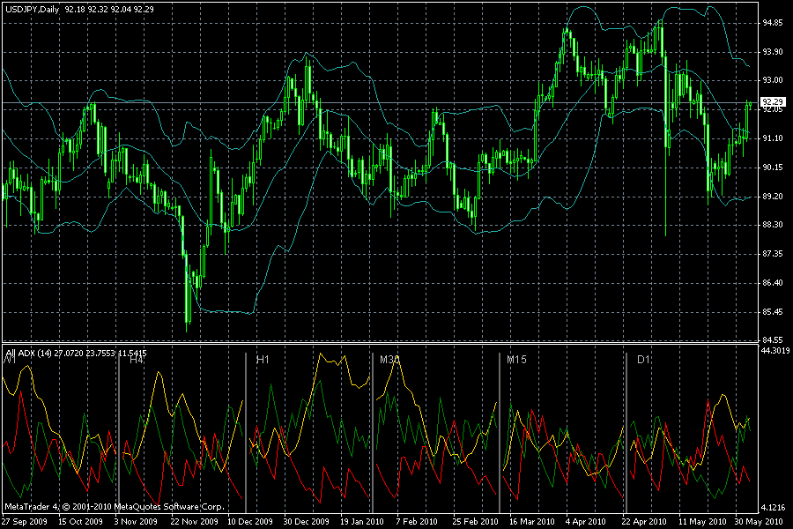This screenshot has width=793, height=529.
Task: Click the M15 timeframe label in ADX panel
Action: pos(516,360)
